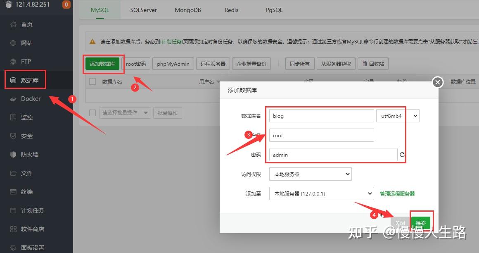This screenshot has width=479, height=253.
Task: Click the green 提交 submit button
Action: [x=421, y=223]
